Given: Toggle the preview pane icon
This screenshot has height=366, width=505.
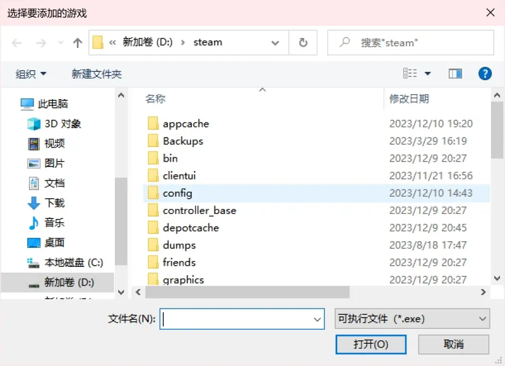Looking at the screenshot, I should click(455, 74).
